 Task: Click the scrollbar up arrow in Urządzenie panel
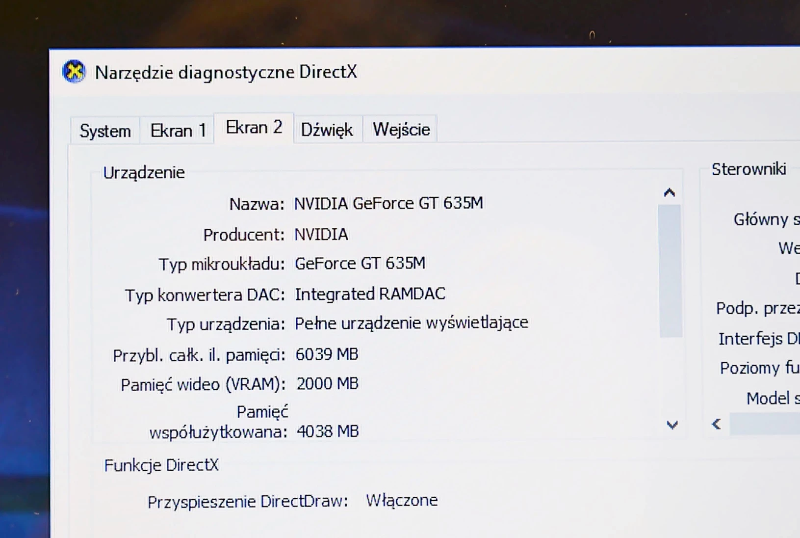670,192
